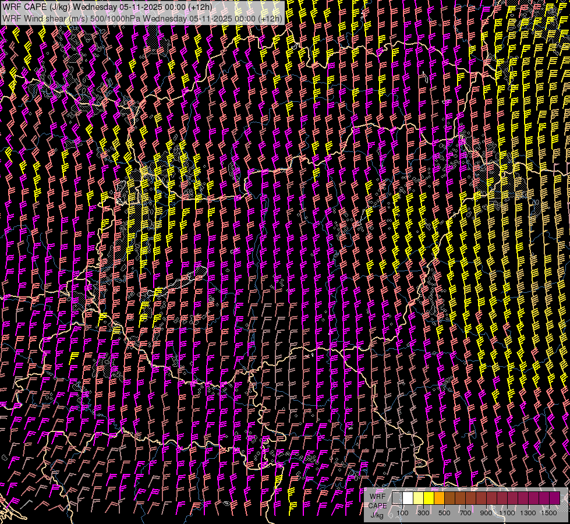Image resolution: width=570 pixels, height=524 pixels.
Task: Pick the pale yellow legend swatch
Action: click(x=419, y=498)
